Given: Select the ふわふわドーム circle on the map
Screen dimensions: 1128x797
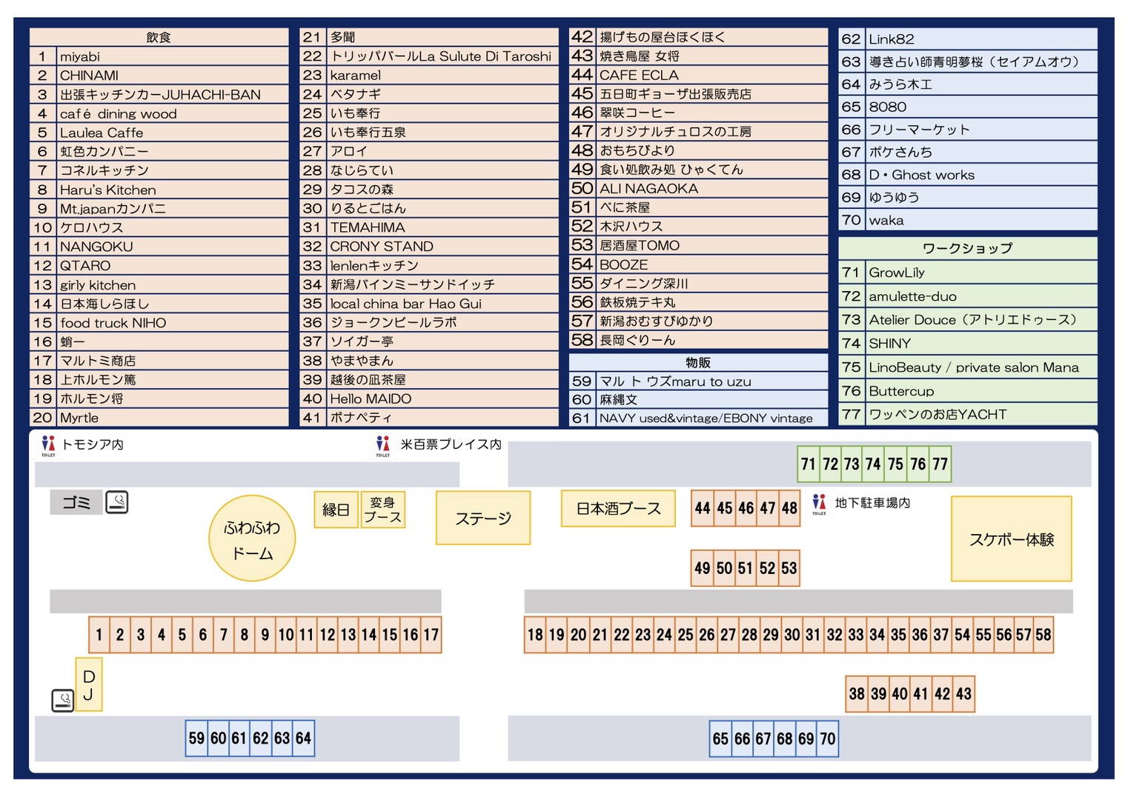Looking at the screenshot, I should click(252, 538).
